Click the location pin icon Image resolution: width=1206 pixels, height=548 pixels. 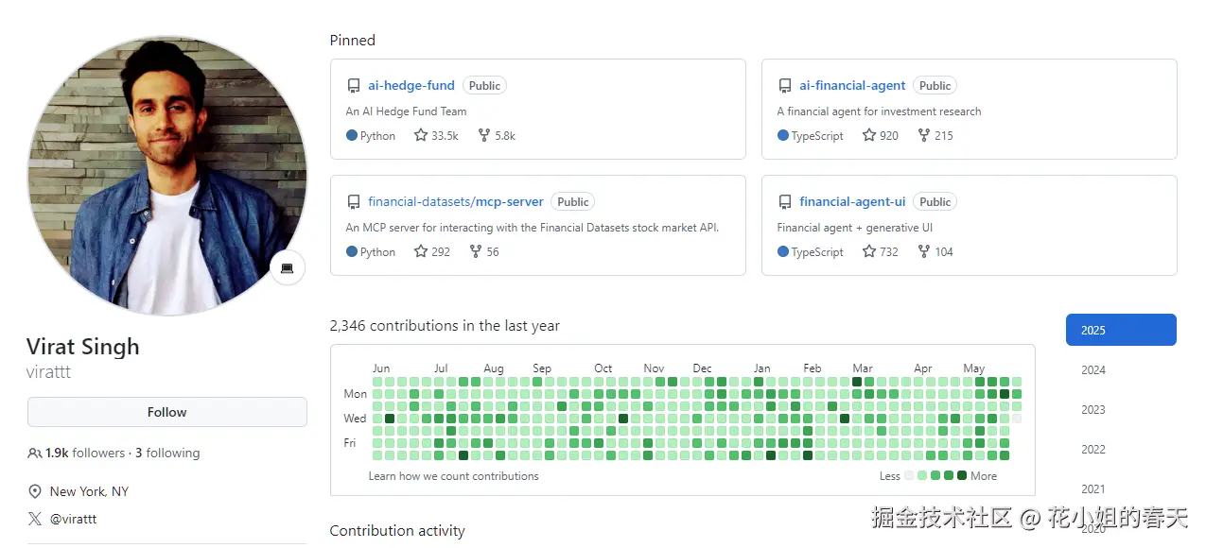click(x=35, y=491)
